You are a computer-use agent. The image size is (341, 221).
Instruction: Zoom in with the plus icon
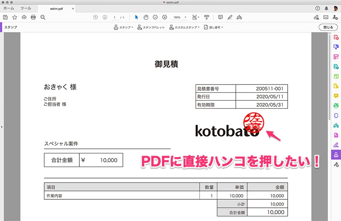164,17
